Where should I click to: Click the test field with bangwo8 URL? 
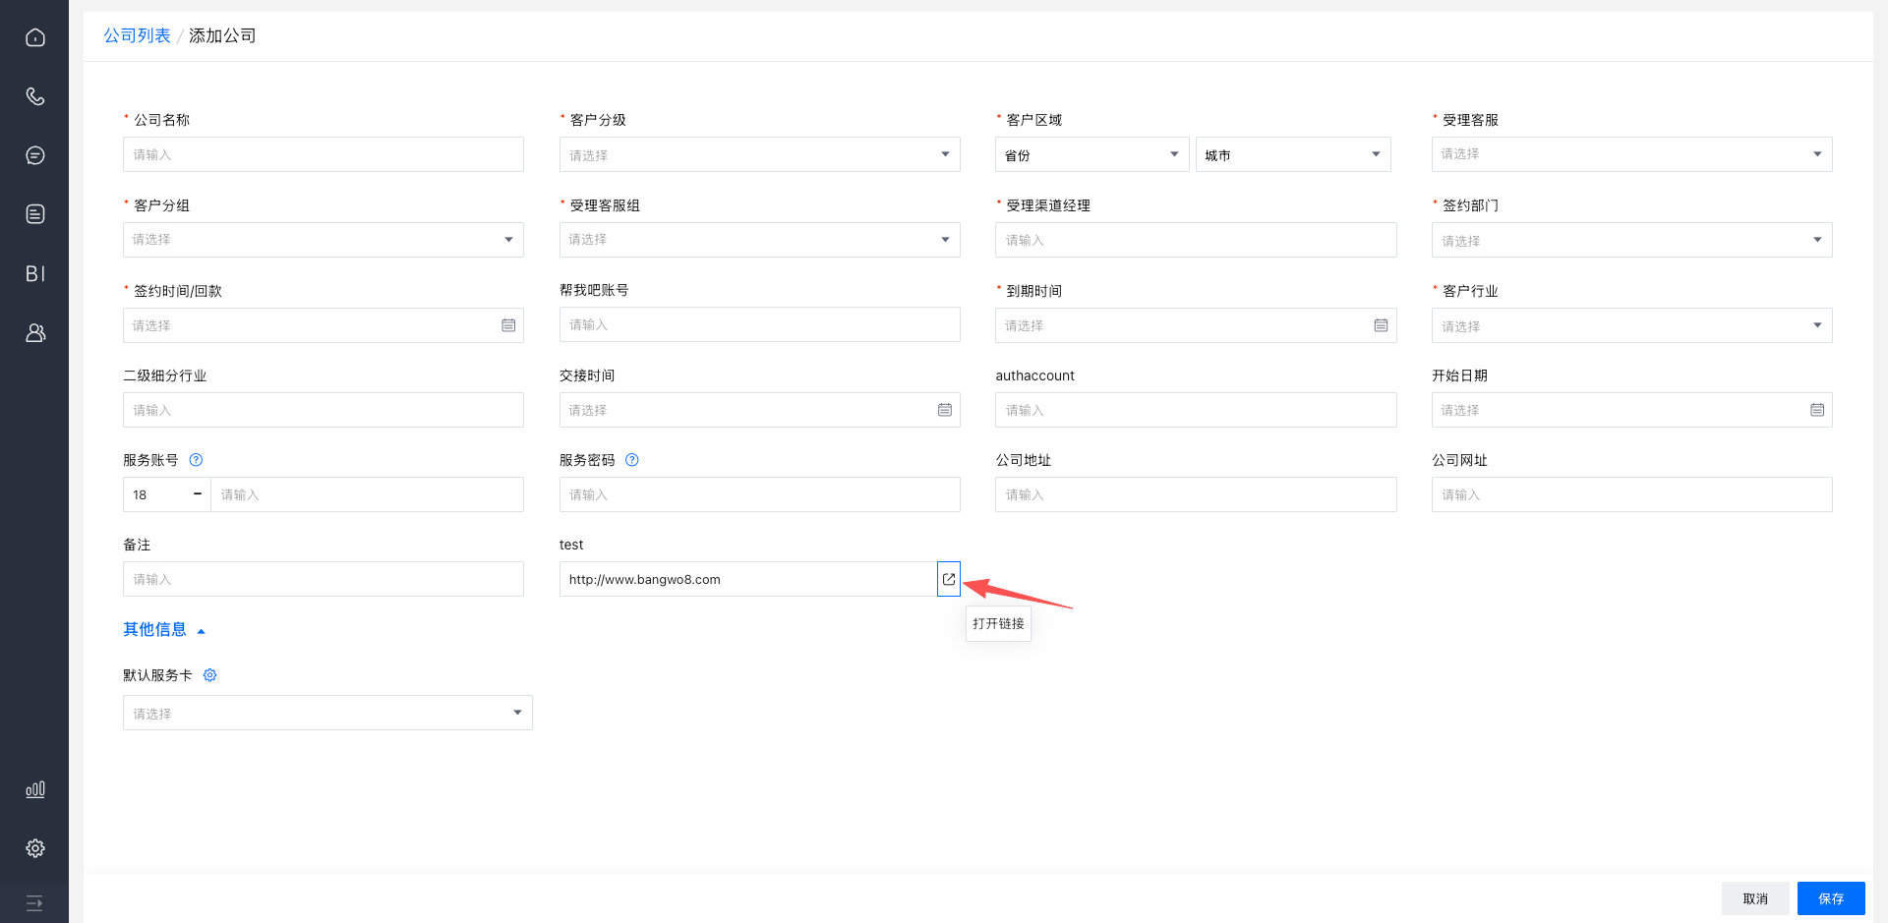coord(748,579)
